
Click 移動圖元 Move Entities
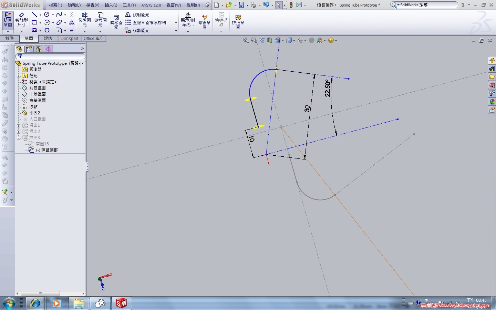(137, 30)
